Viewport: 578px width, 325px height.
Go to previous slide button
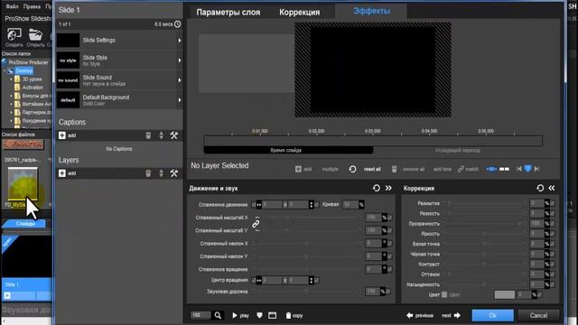tap(420, 315)
